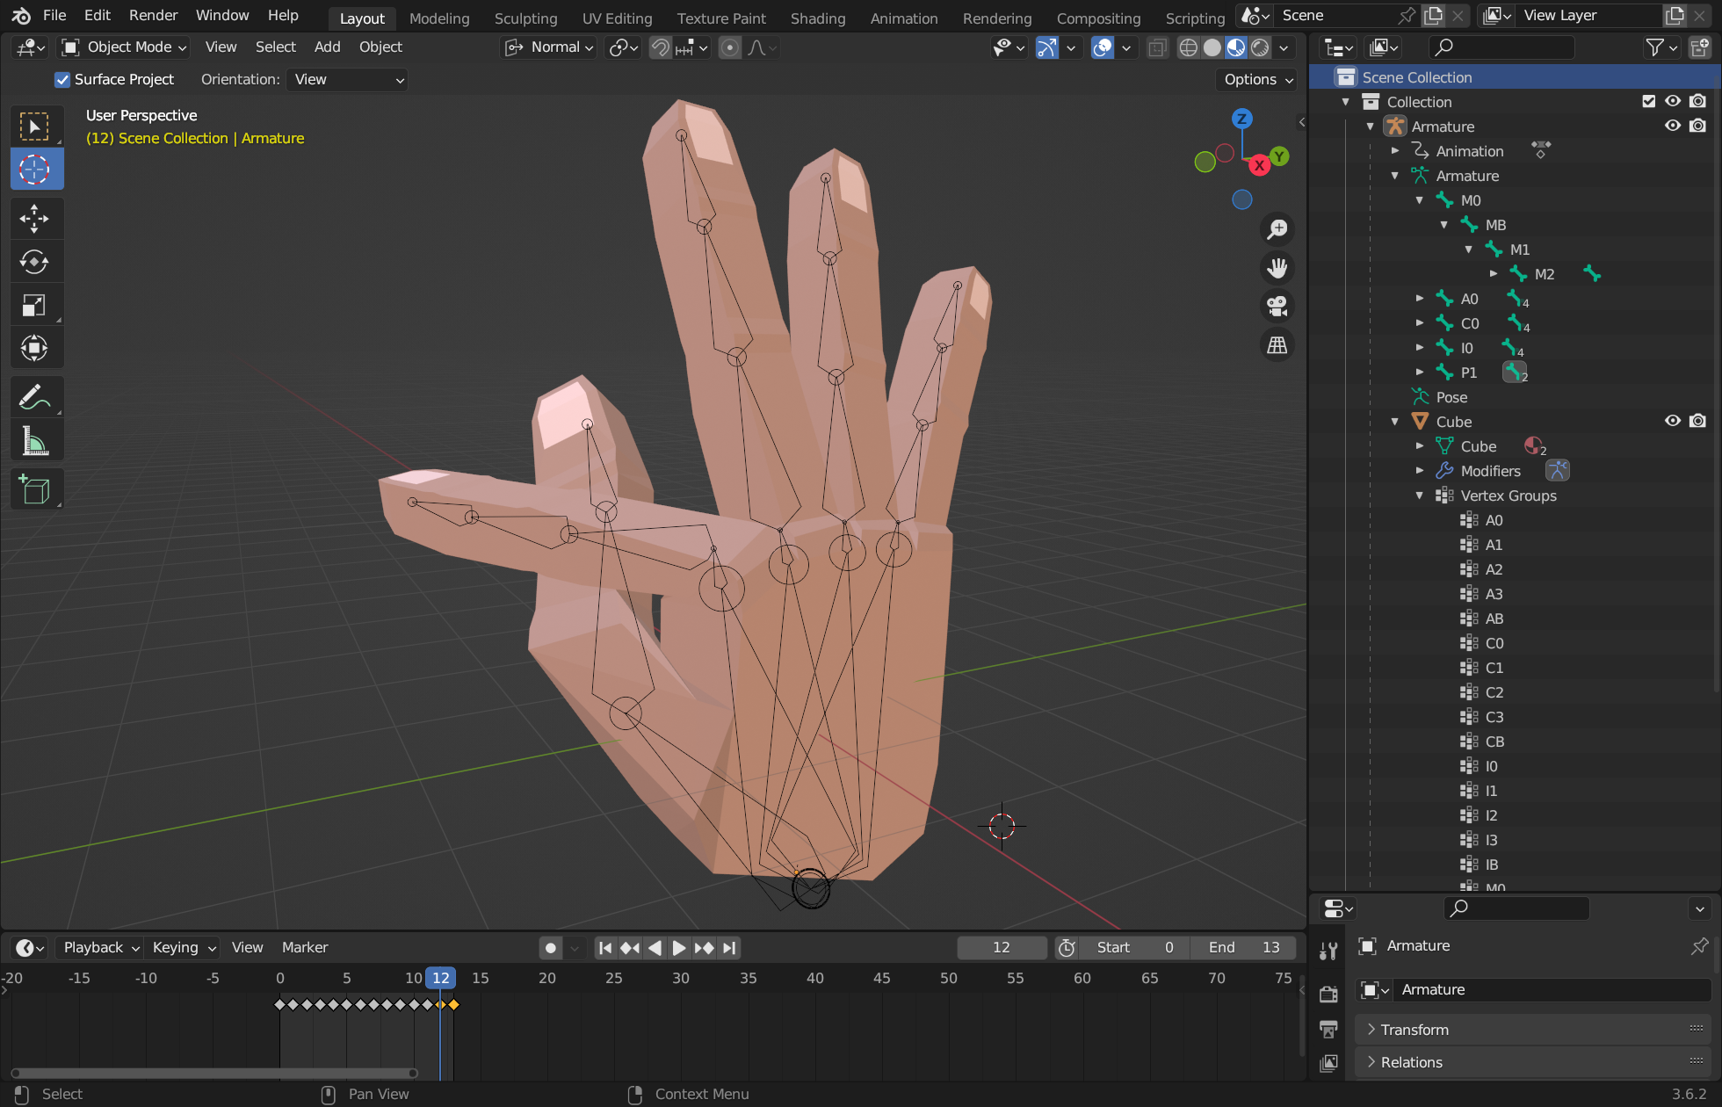Image resolution: width=1722 pixels, height=1107 pixels.
Task: Open the Object menu in header
Action: (x=379, y=47)
